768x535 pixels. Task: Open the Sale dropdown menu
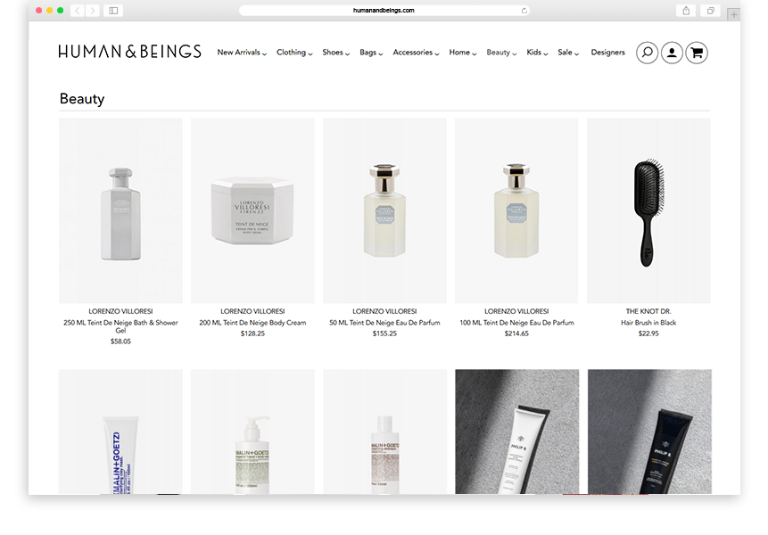click(568, 53)
